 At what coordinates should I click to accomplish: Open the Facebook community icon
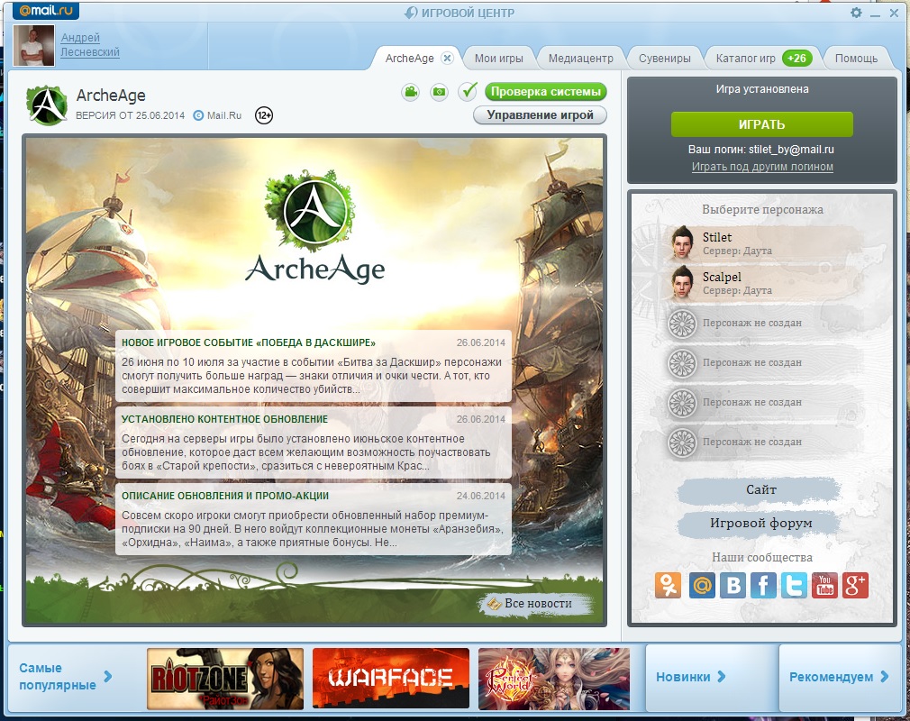pos(763,585)
